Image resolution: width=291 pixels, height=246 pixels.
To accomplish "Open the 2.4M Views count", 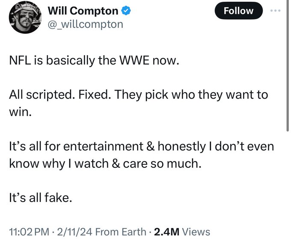I will click(182, 232).
